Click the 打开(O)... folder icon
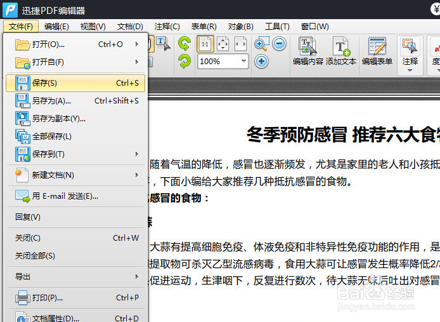This screenshot has height=322, width=440. point(22,44)
